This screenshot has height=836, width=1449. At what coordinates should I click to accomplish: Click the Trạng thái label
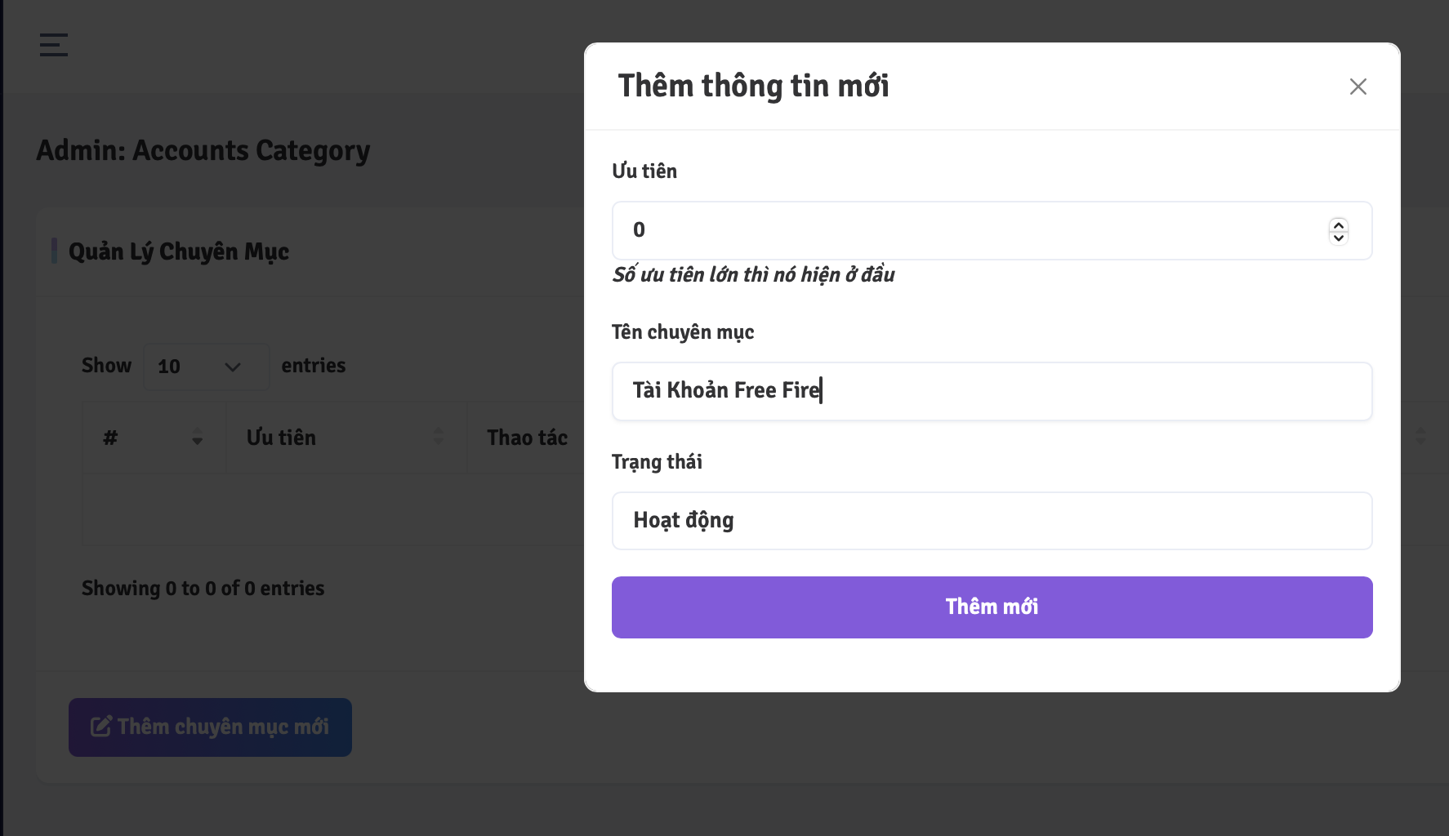click(x=657, y=462)
